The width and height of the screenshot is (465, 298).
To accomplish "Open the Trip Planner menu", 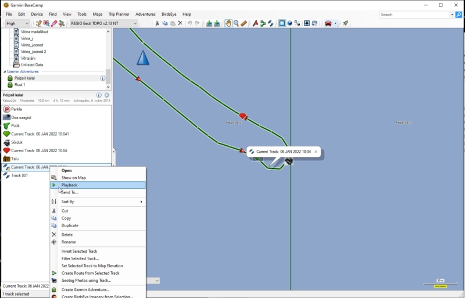I will coord(119,15).
